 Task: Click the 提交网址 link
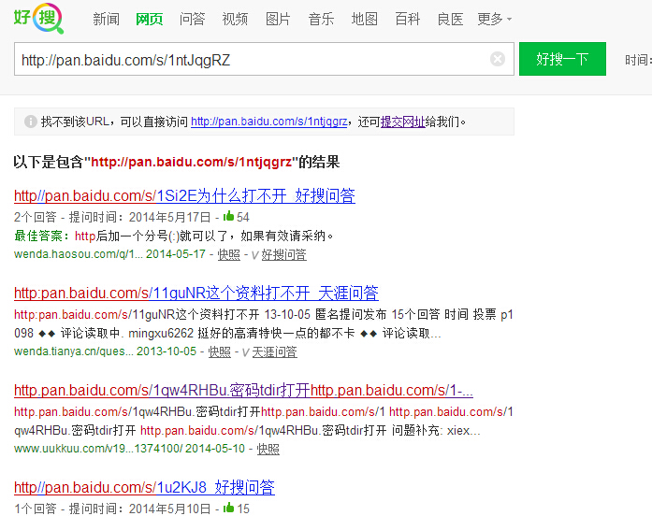coord(402,122)
